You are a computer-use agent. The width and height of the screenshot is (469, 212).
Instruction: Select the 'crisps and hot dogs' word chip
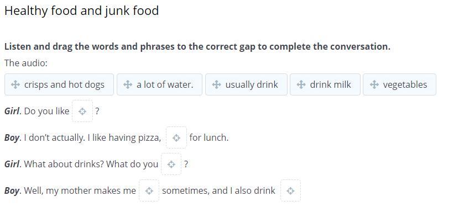[x=59, y=84]
